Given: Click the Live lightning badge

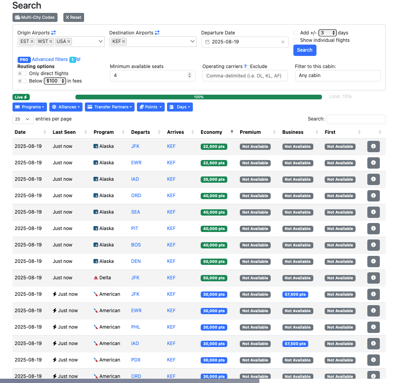Looking at the screenshot, I should 21,97.
